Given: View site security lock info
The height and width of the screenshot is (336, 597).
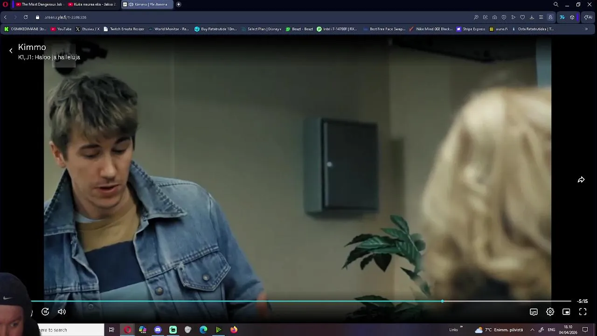Looking at the screenshot, I should [38, 17].
